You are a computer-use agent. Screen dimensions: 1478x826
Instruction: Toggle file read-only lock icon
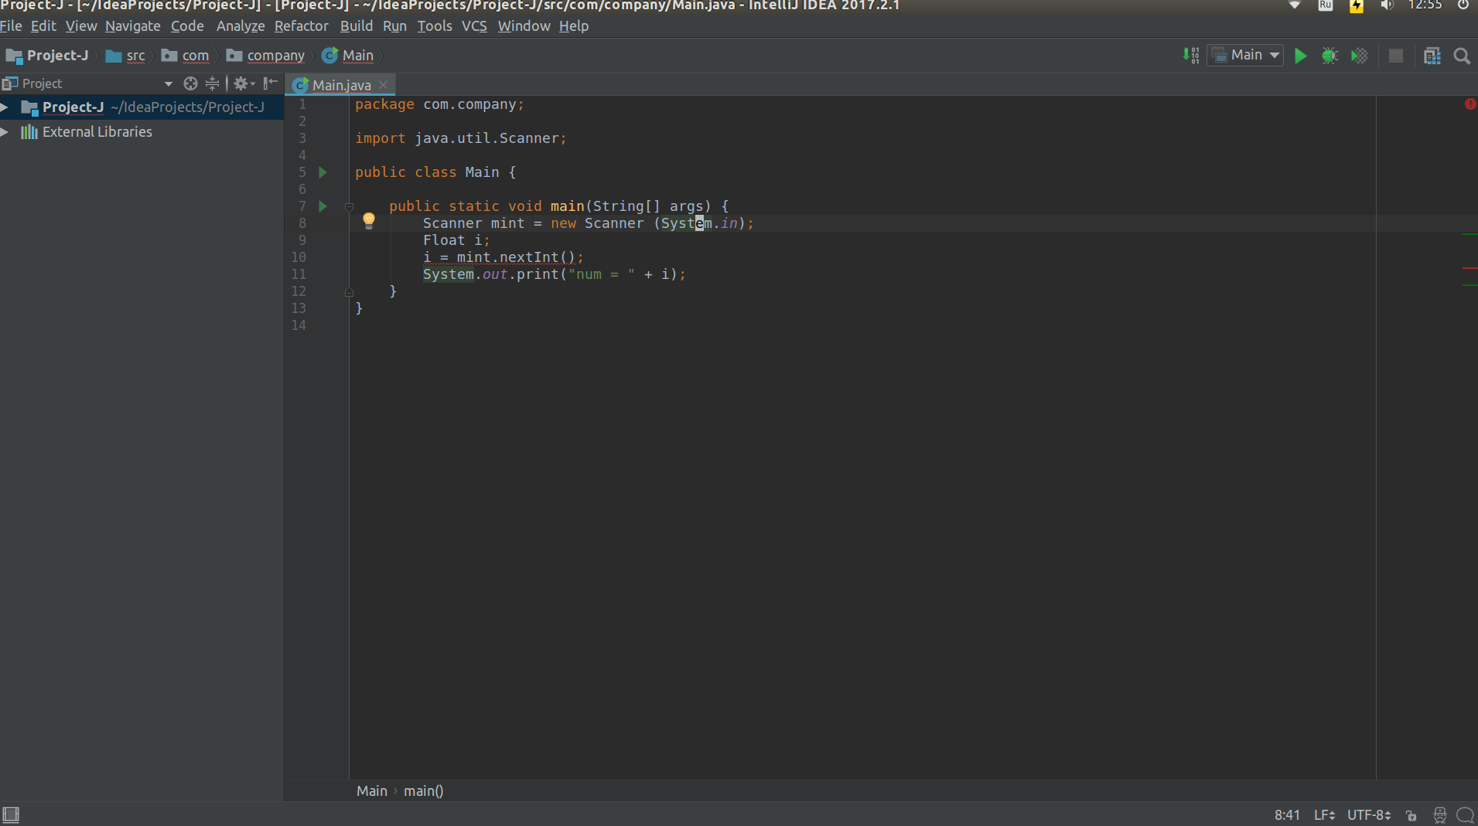pyautogui.click(x=1411, y=815)
